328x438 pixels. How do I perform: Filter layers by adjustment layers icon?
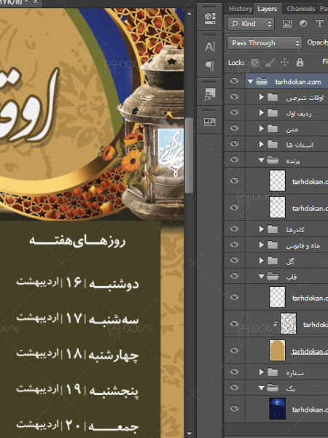(303, 24)
